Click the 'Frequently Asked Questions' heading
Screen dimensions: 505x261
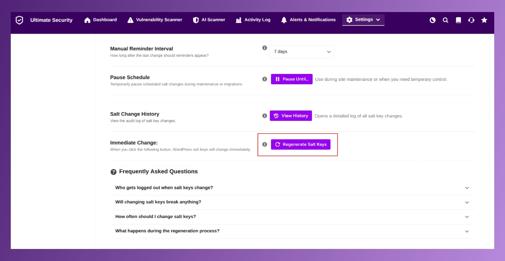click(x=159, y=172)
